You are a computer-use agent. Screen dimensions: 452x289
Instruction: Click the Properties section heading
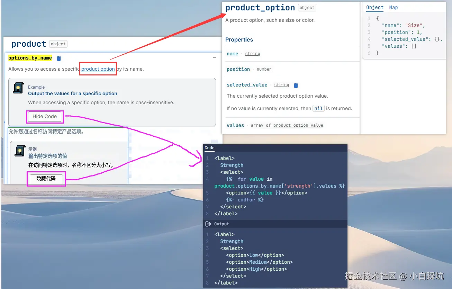239,39
